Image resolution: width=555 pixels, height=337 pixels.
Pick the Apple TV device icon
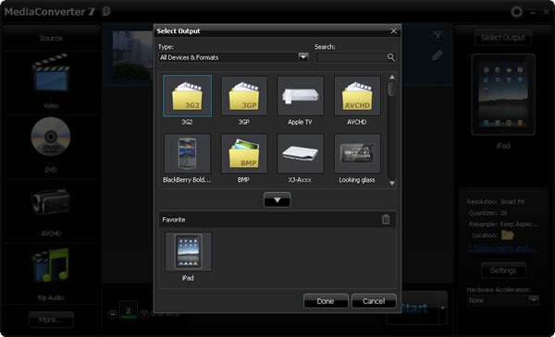300,96
